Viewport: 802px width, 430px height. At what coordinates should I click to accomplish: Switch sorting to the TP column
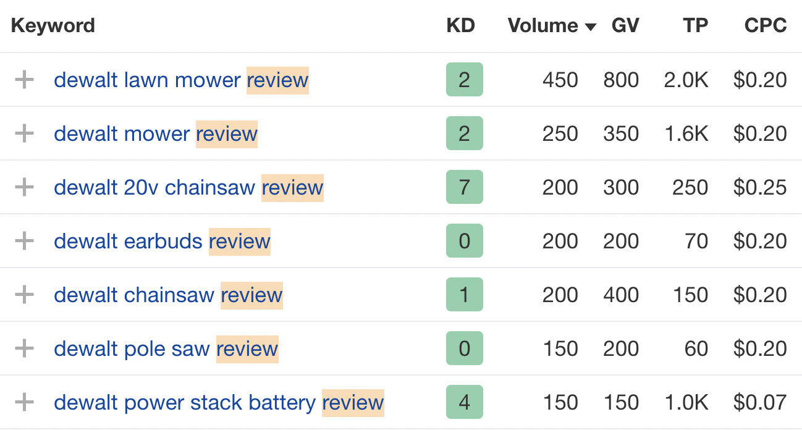695,26
